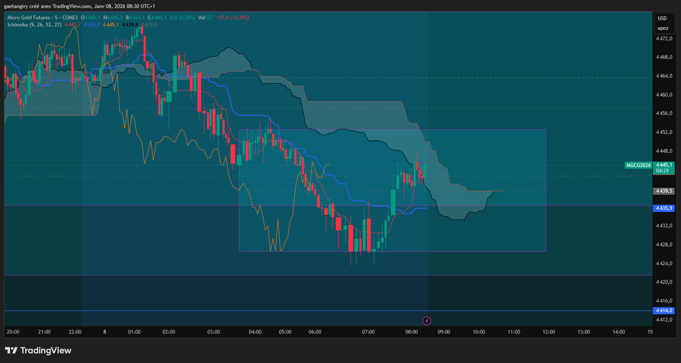Click the 4 468,0 price scale label

tap(664, 57)
